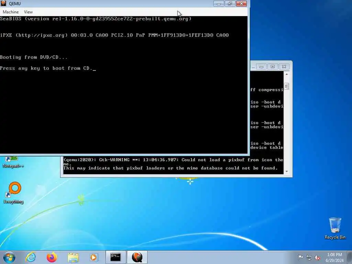Viewport: 352px width, 264px height.
Task: Click the command prompt scrollbar thumb
Action: coord(286,86)
